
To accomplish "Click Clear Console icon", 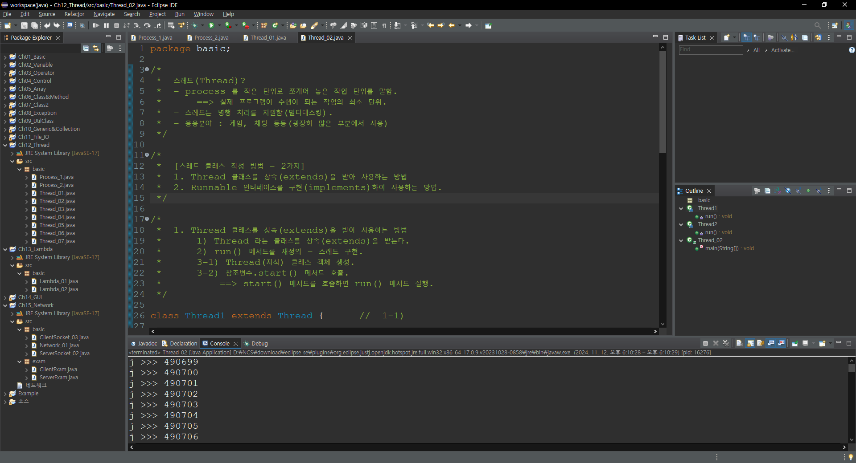I will [739, 343].
